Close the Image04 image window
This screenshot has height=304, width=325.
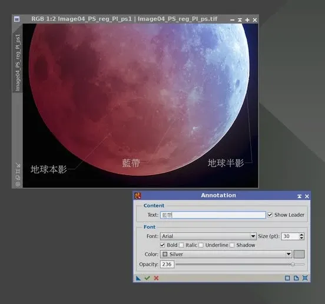(255, 20)
